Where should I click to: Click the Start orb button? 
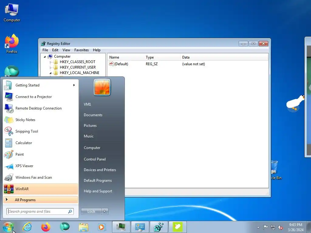(x=8, y=227)
